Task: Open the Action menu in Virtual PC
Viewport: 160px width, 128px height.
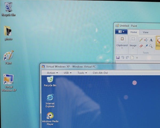Action: pos(52,73)
